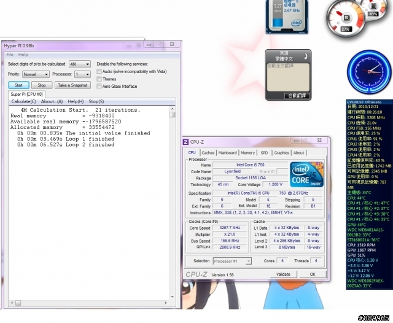Click the translator gadget text input area
The width and height of the screenshot is (393, 323).
288,77
